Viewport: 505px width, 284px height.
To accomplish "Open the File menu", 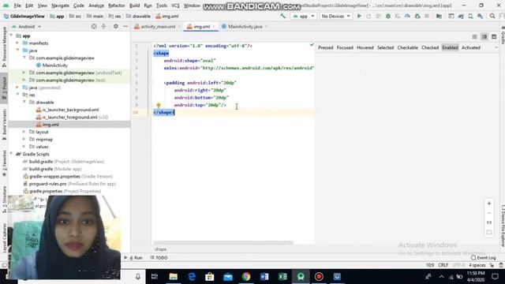I will [17, 6].
